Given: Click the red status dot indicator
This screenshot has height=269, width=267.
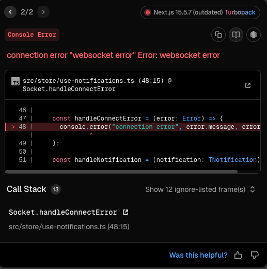Looking at the screenshot, I should 148,12.
